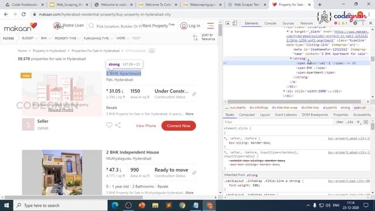Favorite the 2 BHK Apartment listing with heart
Screen dimensions: 375x211
point(110,125)
